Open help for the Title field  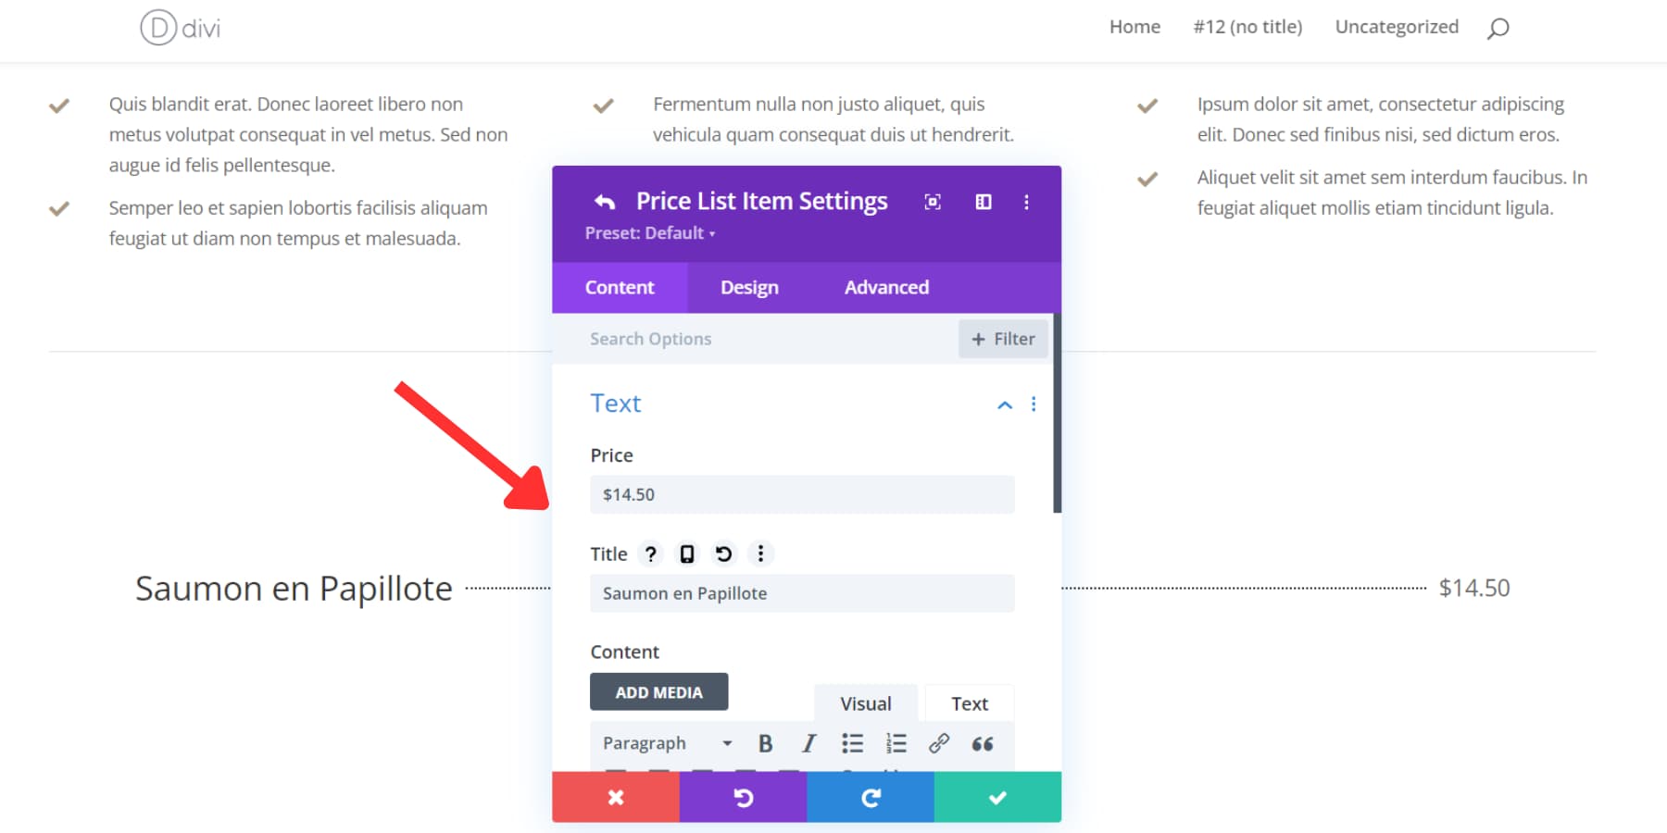pyautogui.click(x=651, y=553)
